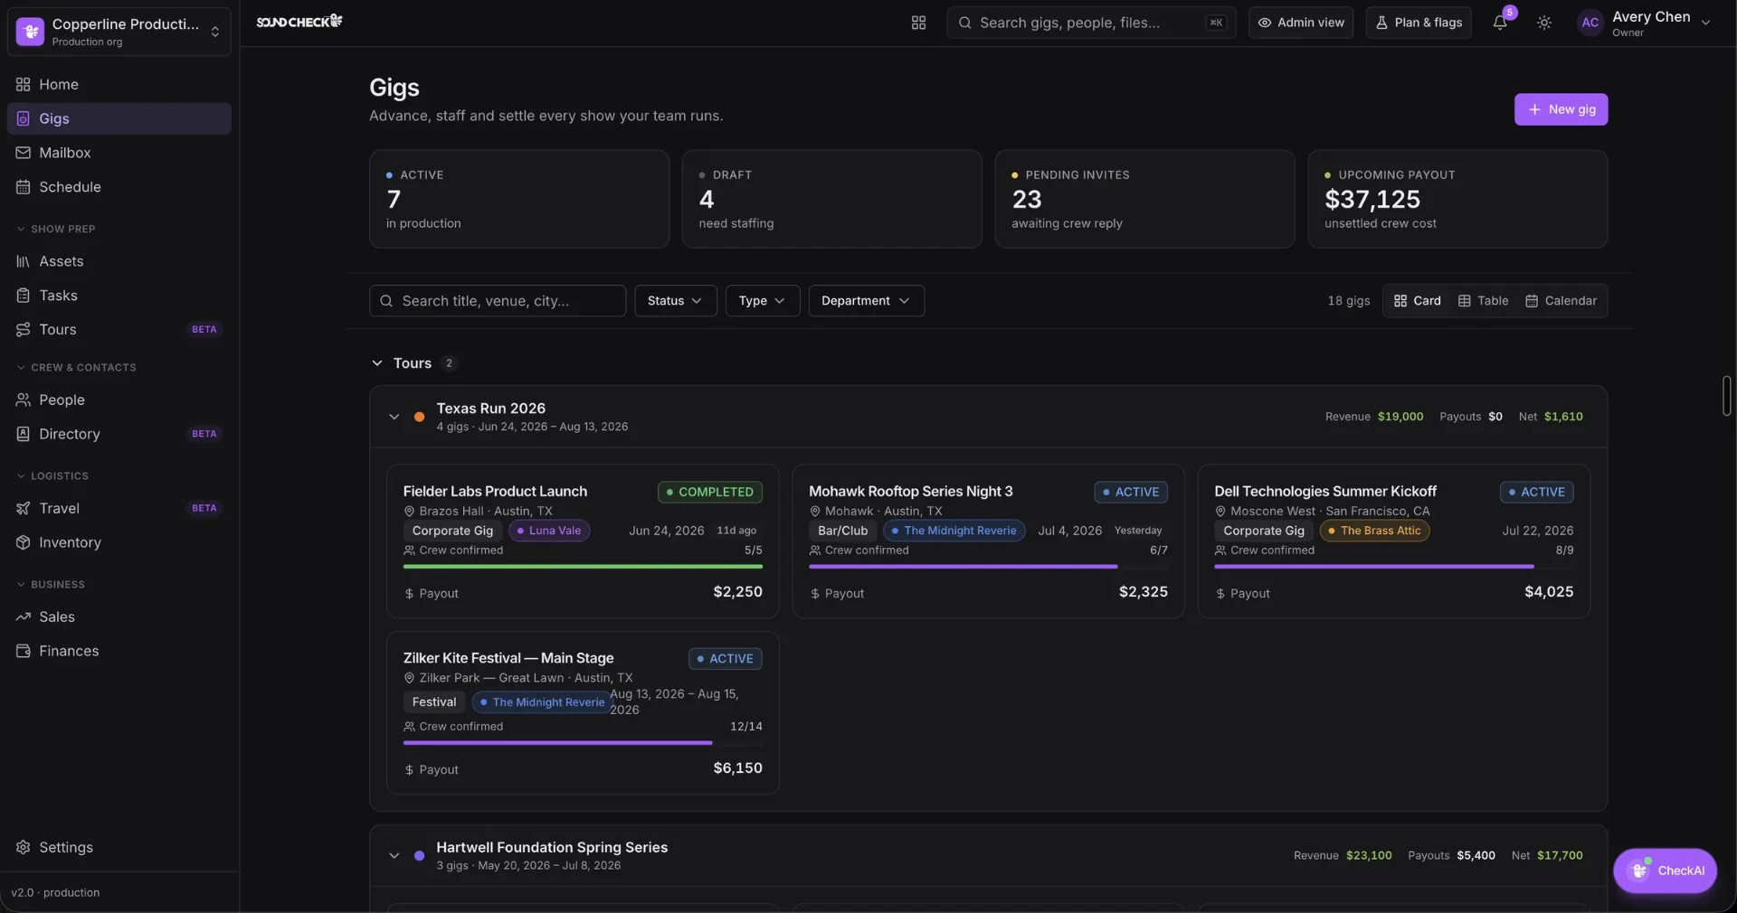
Task: Open the Finances page
Action: click(119, 651)
